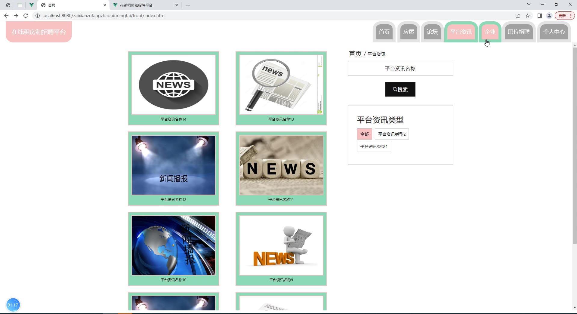View site information icon in address bar
Viewport: 577px width, 314px height.
[x=38, y=16]
